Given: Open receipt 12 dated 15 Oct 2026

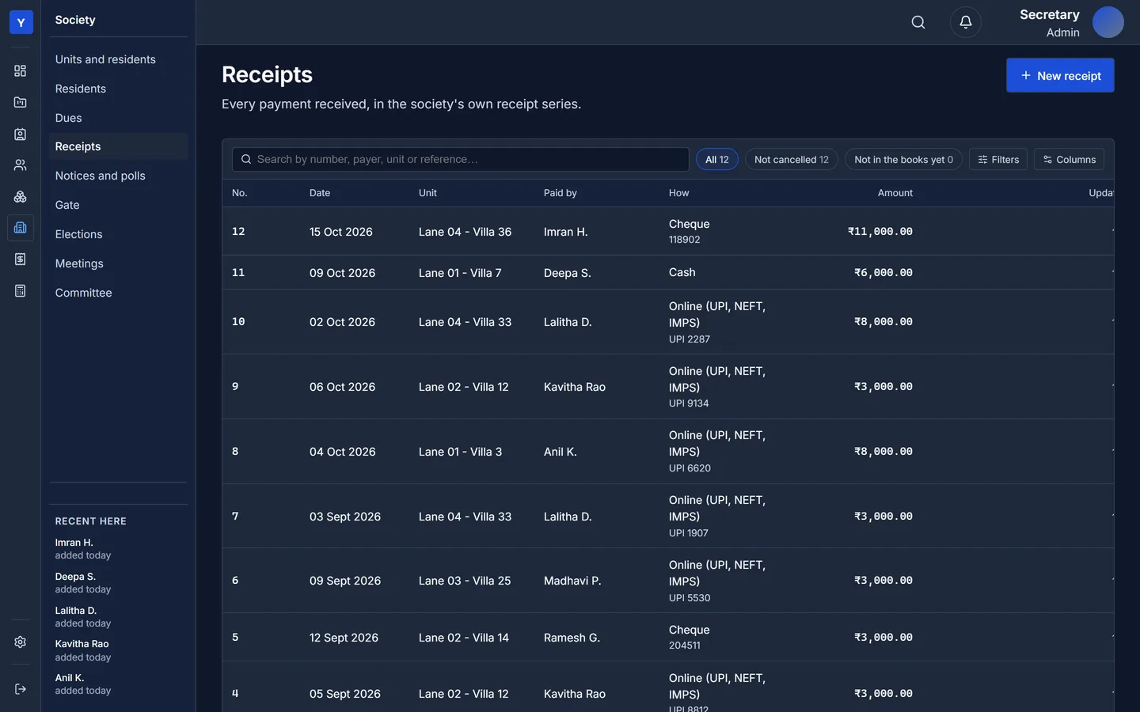Looking at the screenshot, I should [668, 232].
